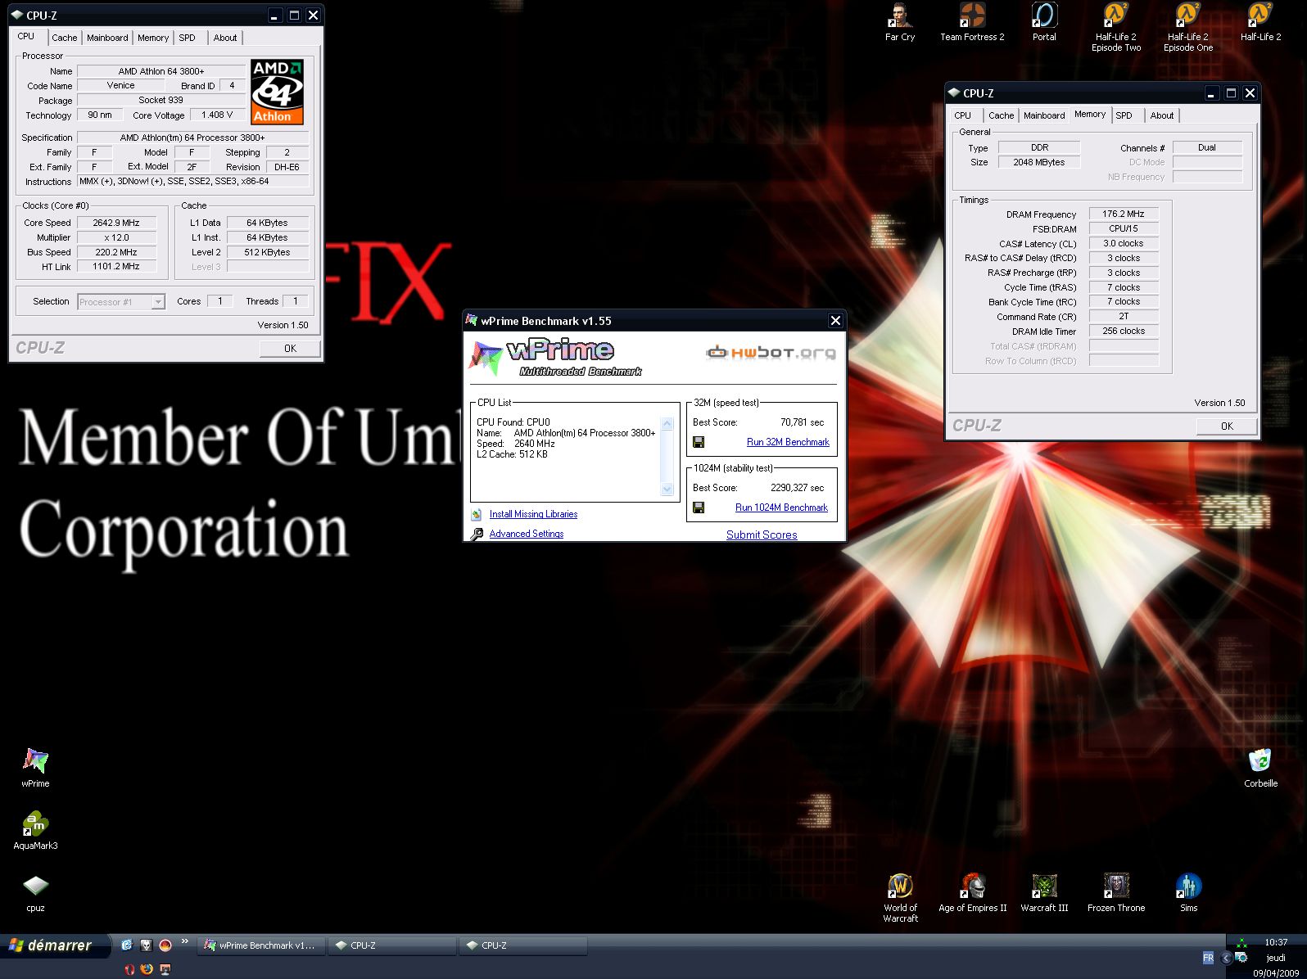Image resolution: width=1307 pixels, height=979 pixels.
Task: Click the Instructions field in CPU-Z
Action: click(193, 182)
